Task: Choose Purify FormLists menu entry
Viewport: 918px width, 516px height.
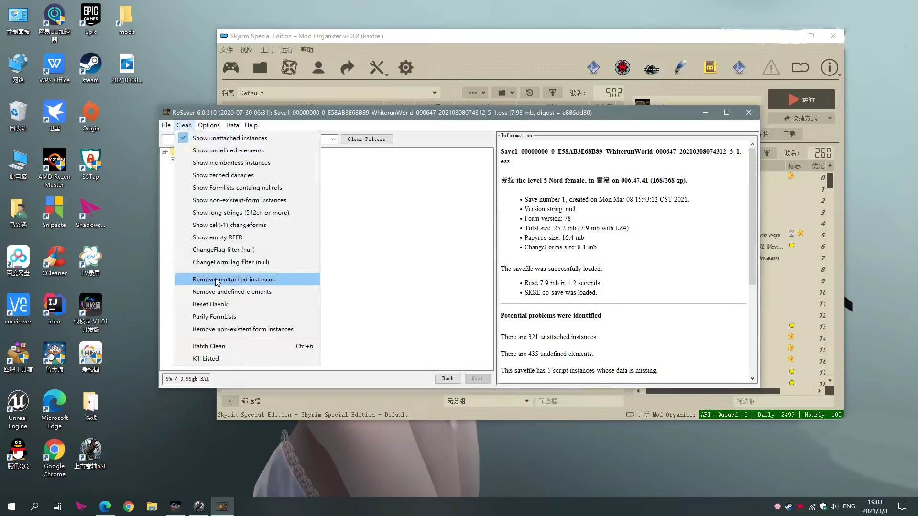Action: pyautogui.click(x=247, y=316)
